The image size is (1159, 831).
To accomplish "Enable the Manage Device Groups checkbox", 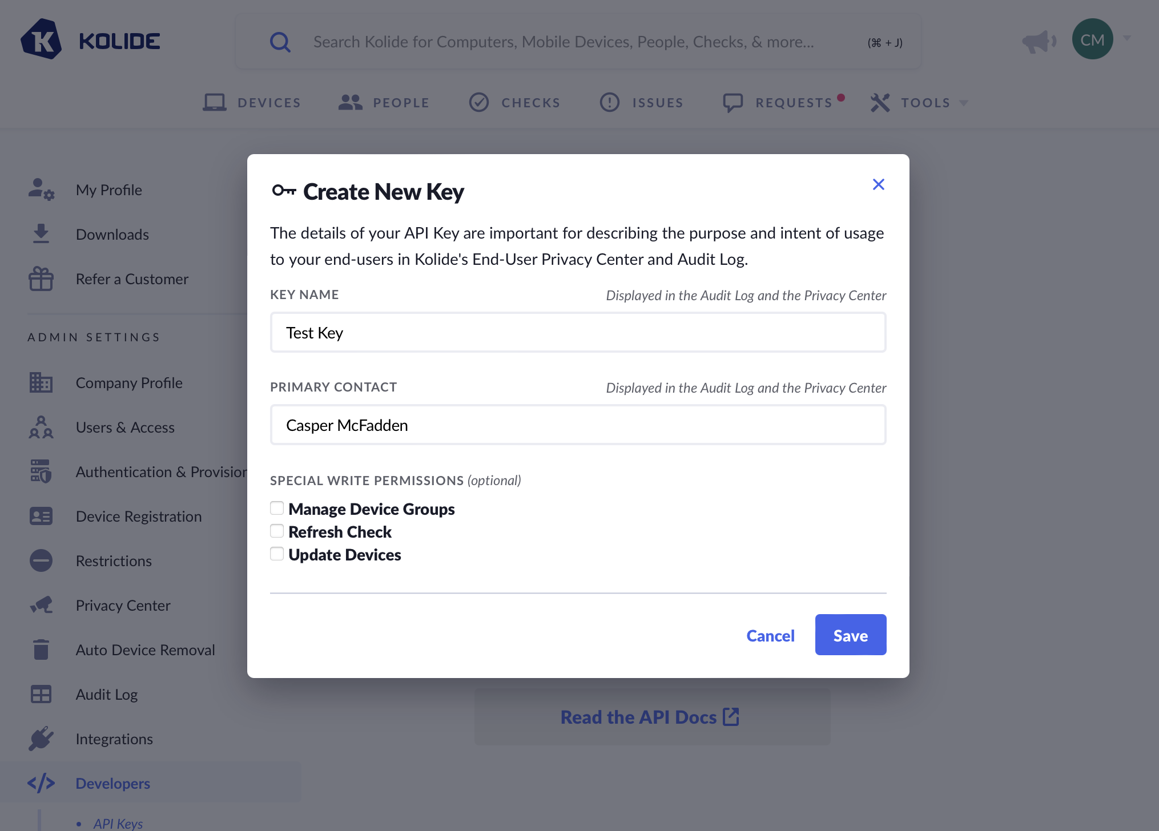I will click(x=277, y=508).
